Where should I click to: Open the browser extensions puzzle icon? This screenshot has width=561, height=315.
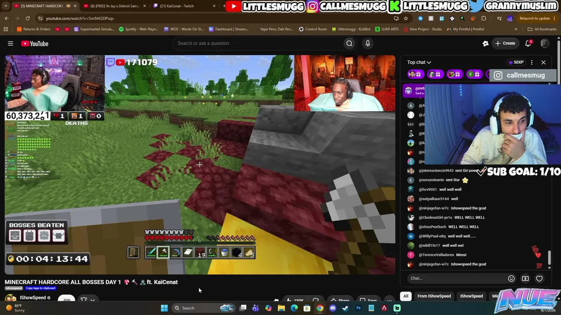click(484, 18)
